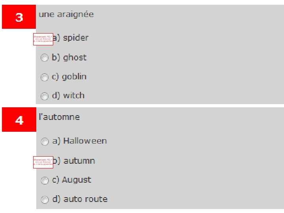
Task: Select the Halloween radio button
Action: click(46, 141)
